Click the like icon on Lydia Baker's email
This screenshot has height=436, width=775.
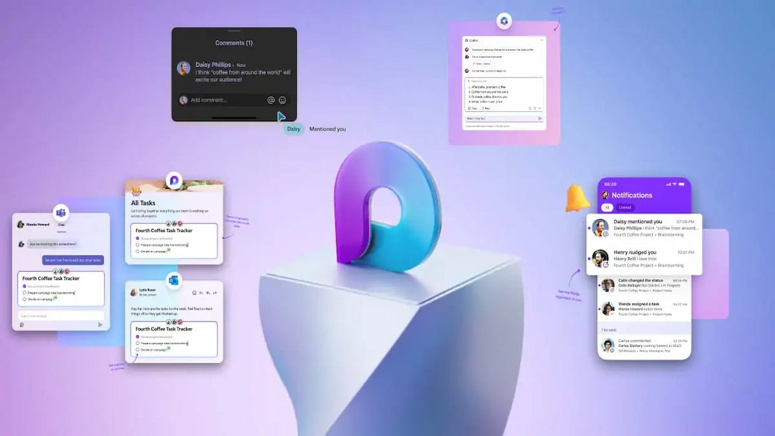[194, 292]
